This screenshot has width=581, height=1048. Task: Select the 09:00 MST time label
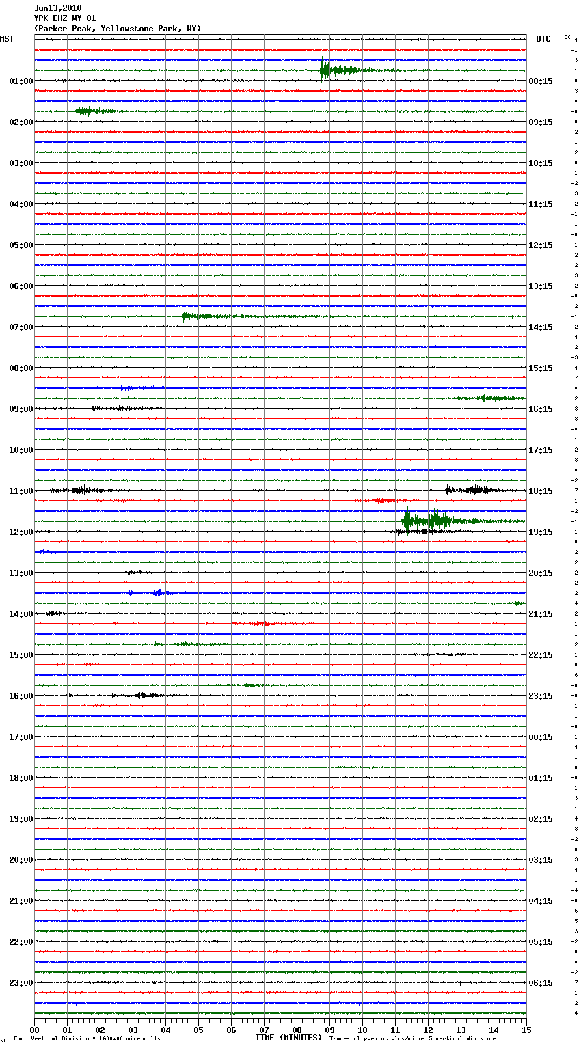pyautogui.click(x=21, y=409)
